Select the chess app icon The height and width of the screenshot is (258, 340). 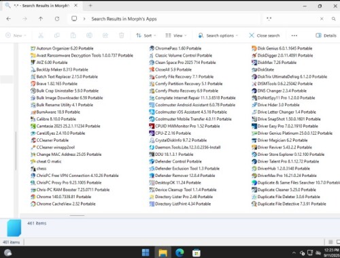coord(33,169)
